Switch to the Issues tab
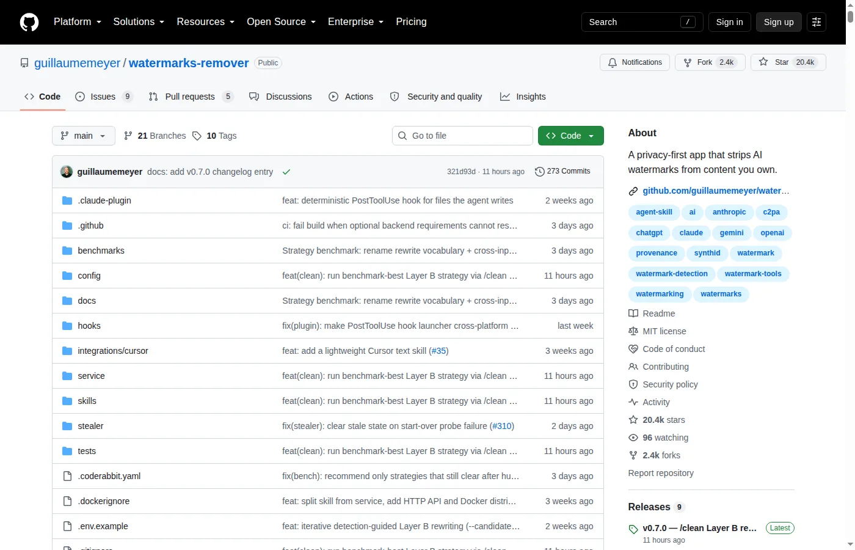855x550 pixels. coord(104,97)
